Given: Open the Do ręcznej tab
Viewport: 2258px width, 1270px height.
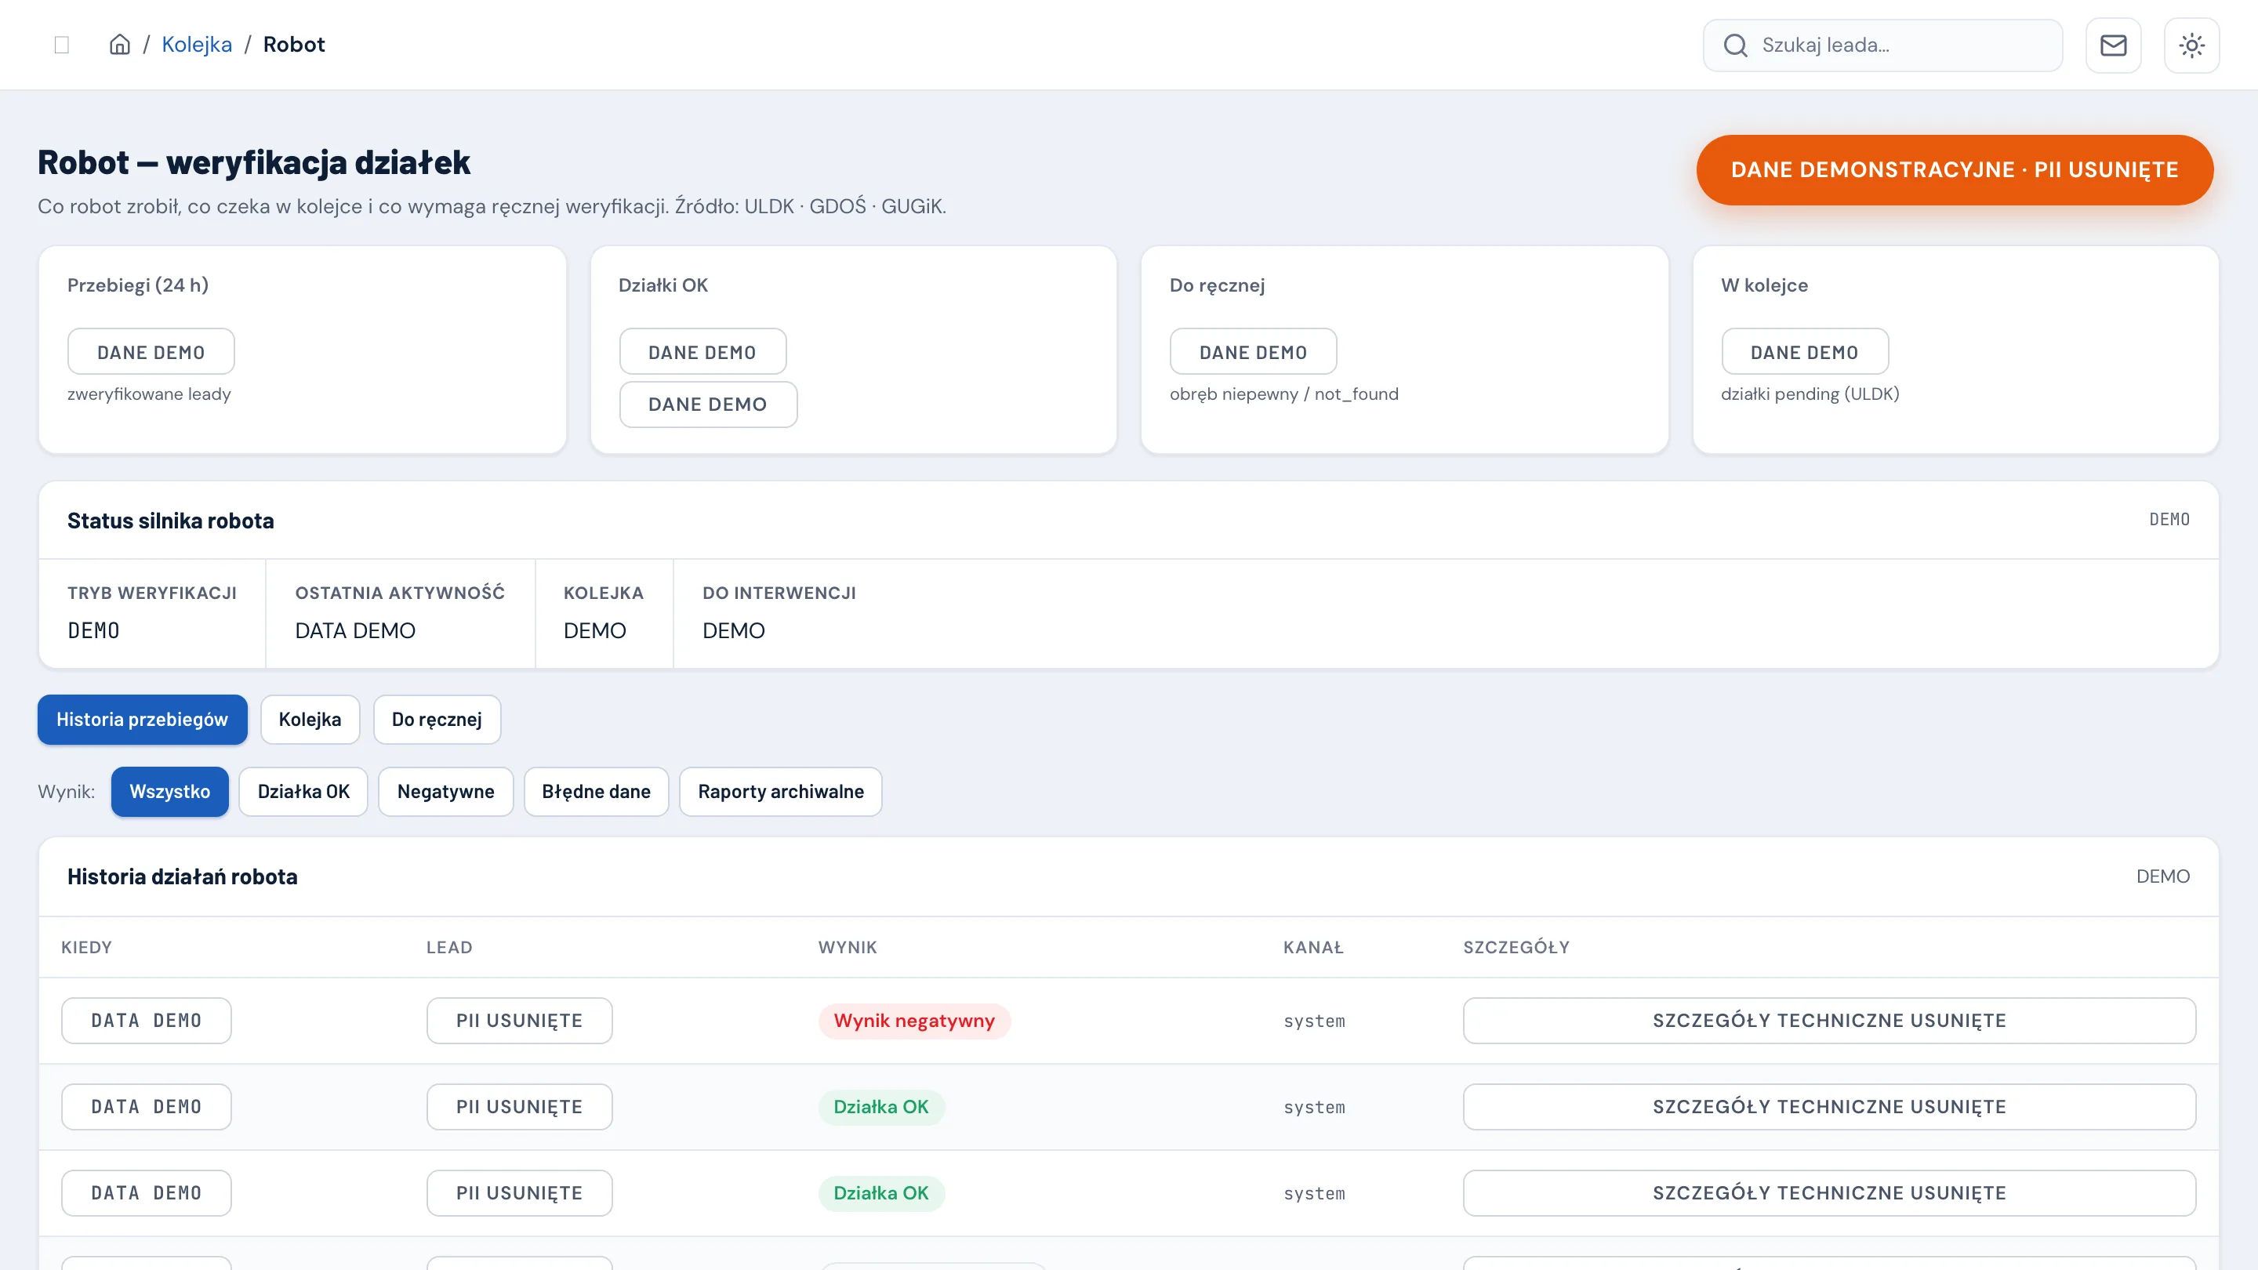Looking at the screenshot, I should click(x=437, y=720).
